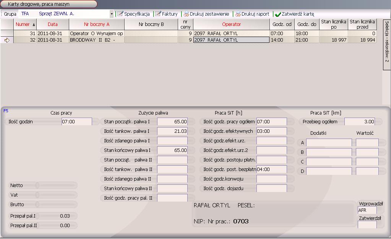Click the Drukuj raport printer icon
Viewport: 391px width, 239px height.
(x=238, y=14)
